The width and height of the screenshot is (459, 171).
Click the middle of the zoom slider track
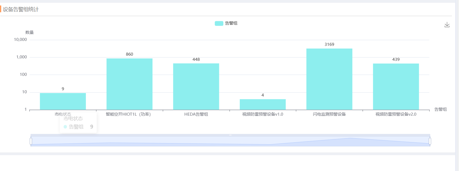[x=230, y=141]
